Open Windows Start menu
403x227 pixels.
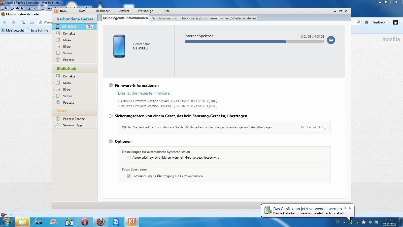7,222
